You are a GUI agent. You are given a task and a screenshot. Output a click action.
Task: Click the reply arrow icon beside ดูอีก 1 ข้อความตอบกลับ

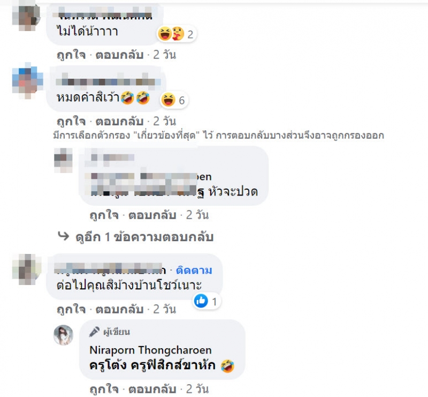(x=63, y=236)
